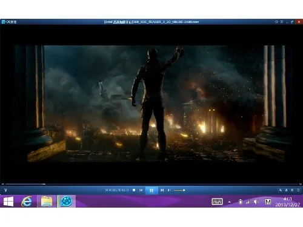Launch Internet Explorer from the taskbar

pyautogui.click(x=27, y=201)
